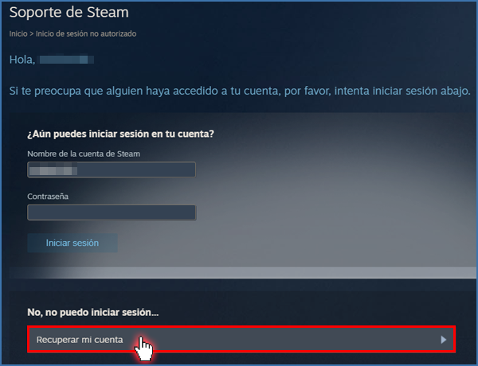
Task: Click the Nombre de la cuenta de Steam label
Action: click(x=84, y=154)
